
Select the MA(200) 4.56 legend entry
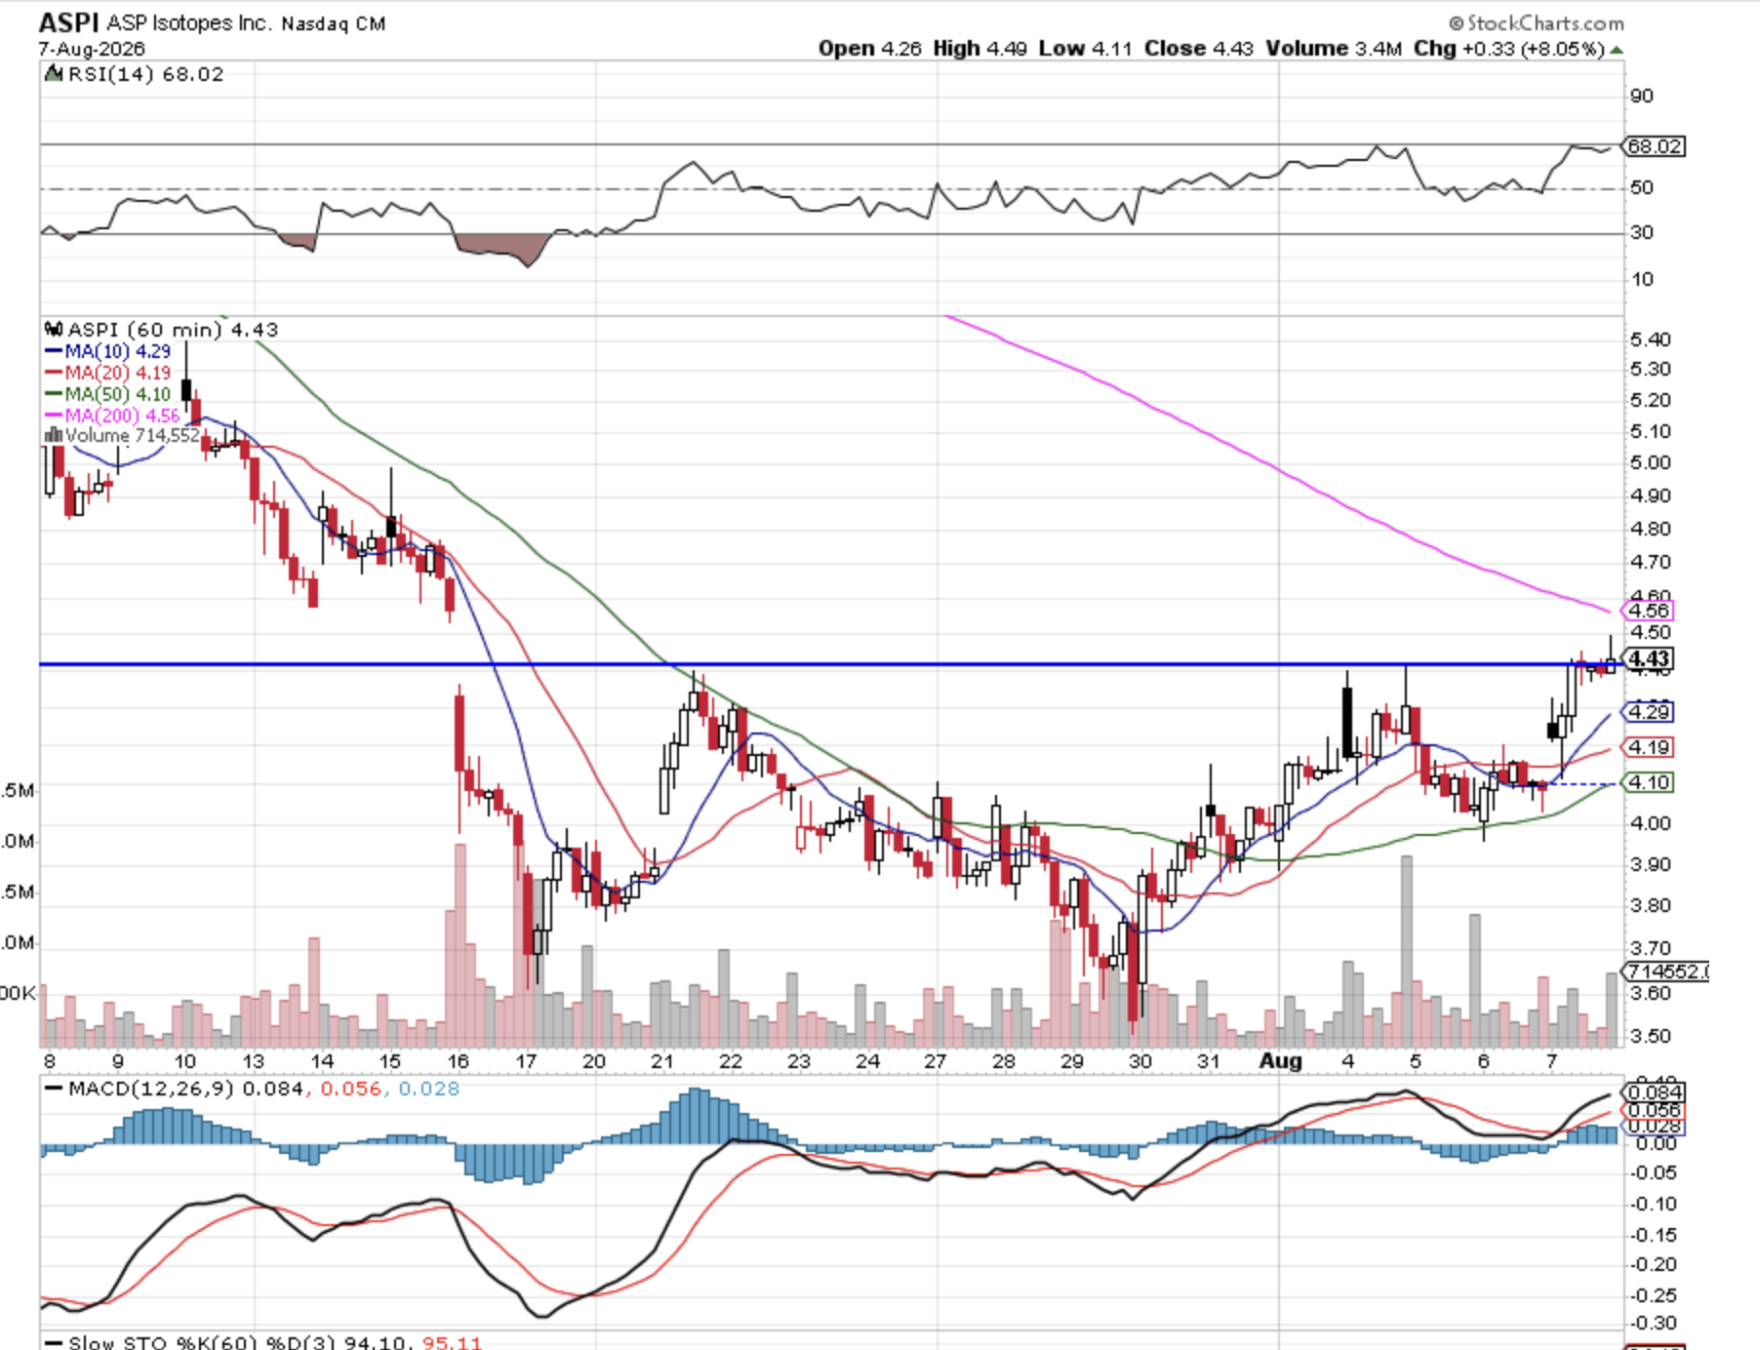[113, 416]
